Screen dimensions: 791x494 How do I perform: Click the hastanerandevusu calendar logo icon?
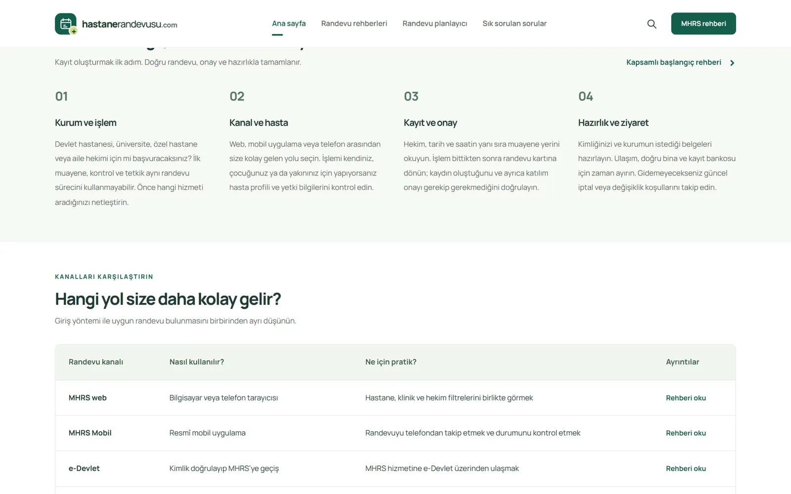66,24
